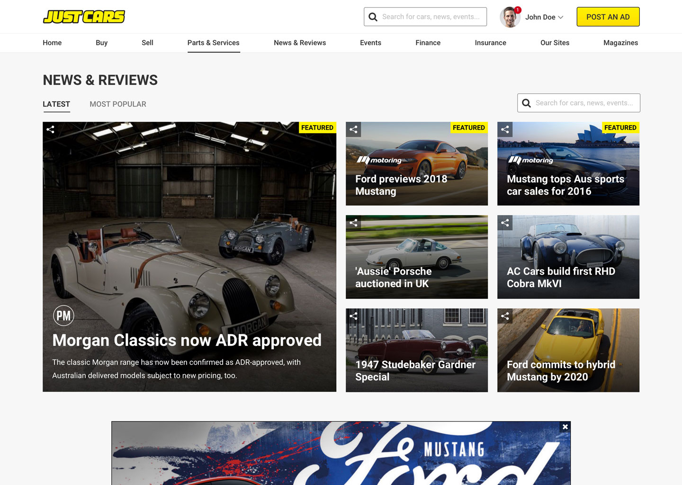This screenshot has height=485, width=682.
Task: Click the header search magnifier icon
Action: click(373, 17)
